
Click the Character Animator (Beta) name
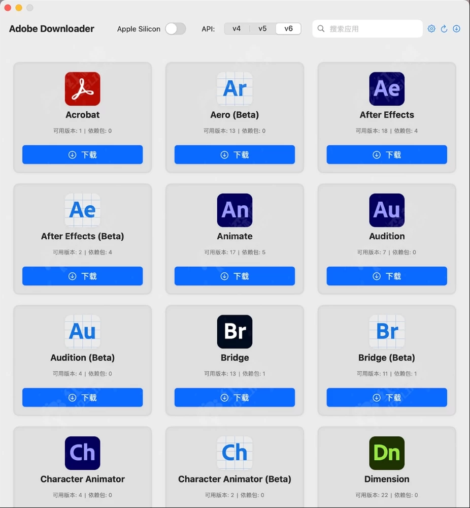(234, 479)
